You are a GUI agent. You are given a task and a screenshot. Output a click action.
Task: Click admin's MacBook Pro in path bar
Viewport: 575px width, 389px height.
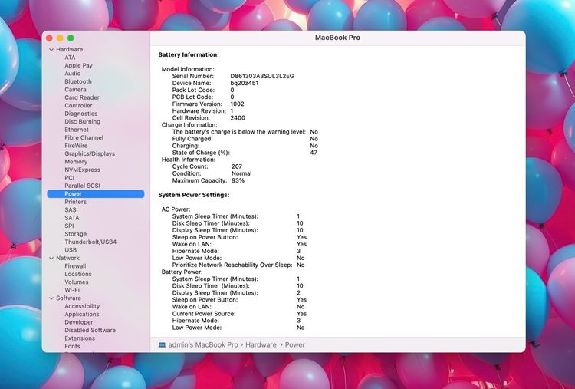(x=203, y=345)
